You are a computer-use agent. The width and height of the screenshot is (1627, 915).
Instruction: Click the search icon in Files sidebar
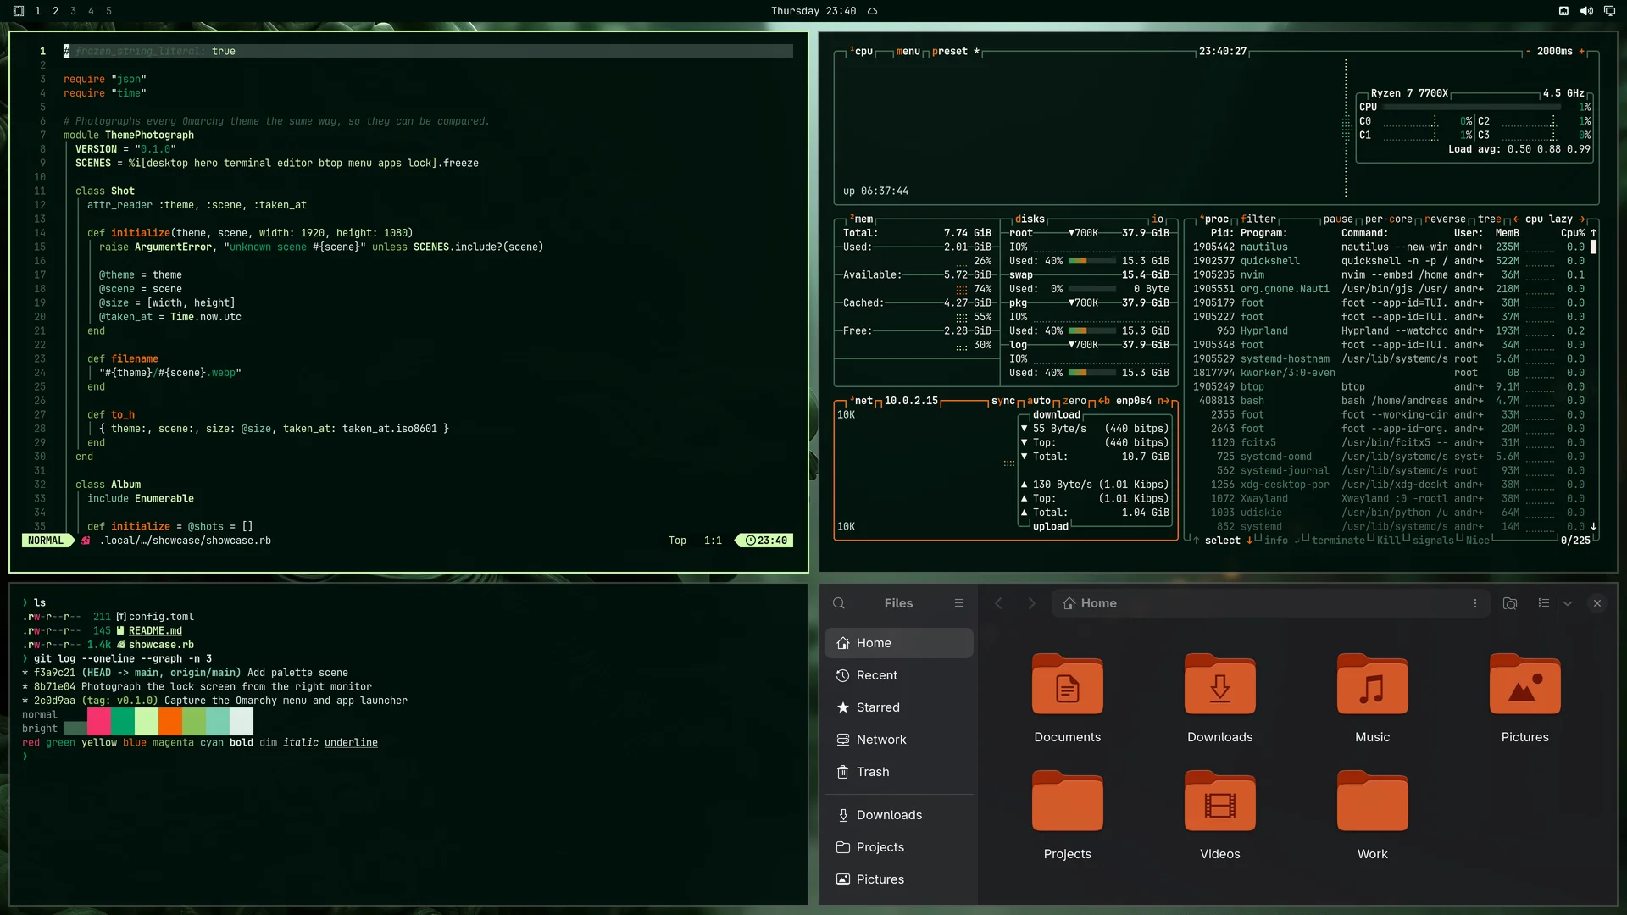pyautogui.click(x=839, y=603)
